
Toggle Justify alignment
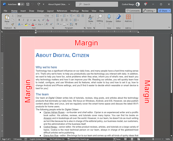tap(70, 20)
